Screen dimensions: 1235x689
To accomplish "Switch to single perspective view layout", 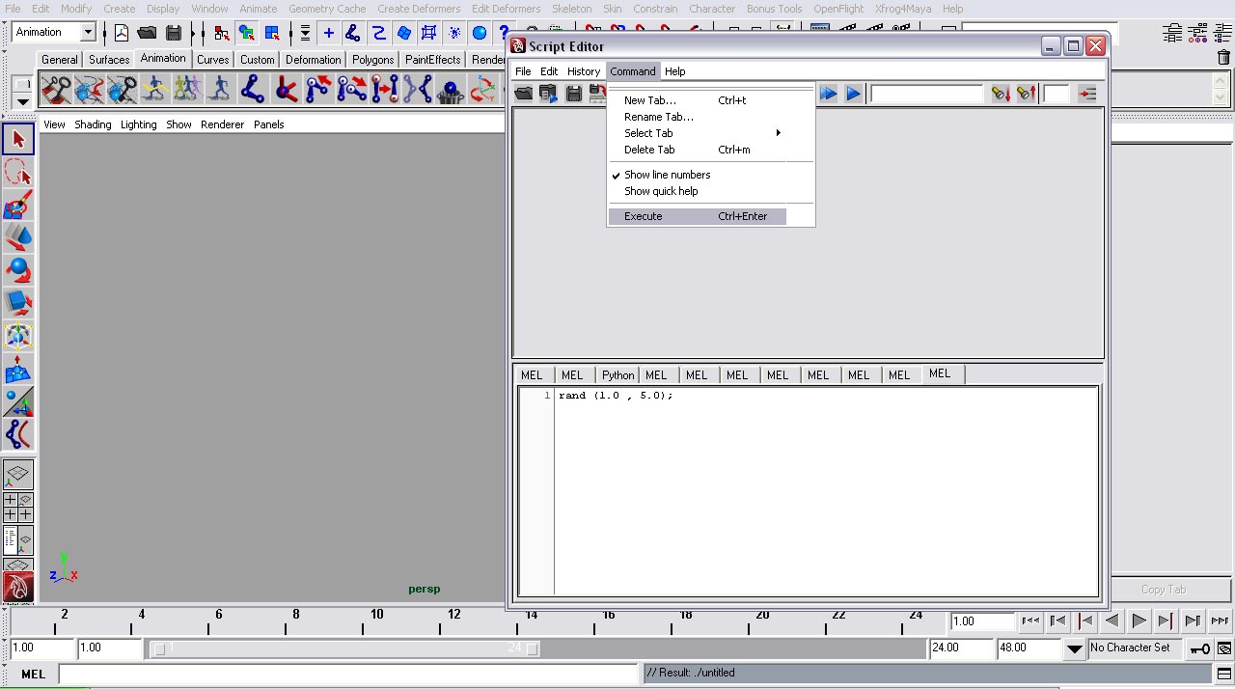I will click(17, 474).
